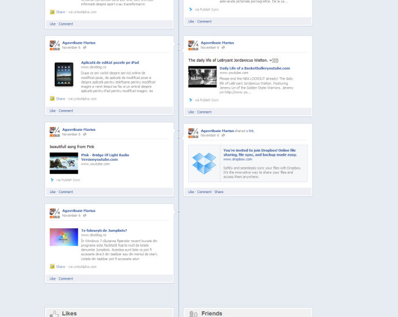Click 'via Publish Sync' on LeBryant post

click(206, 100)
